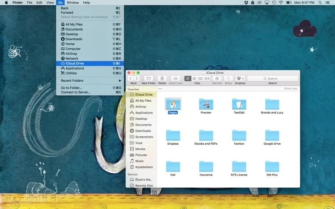Screen dimensions: 335x209
Task: Click the Wi-Fi status icon
Action: [281, 3]
